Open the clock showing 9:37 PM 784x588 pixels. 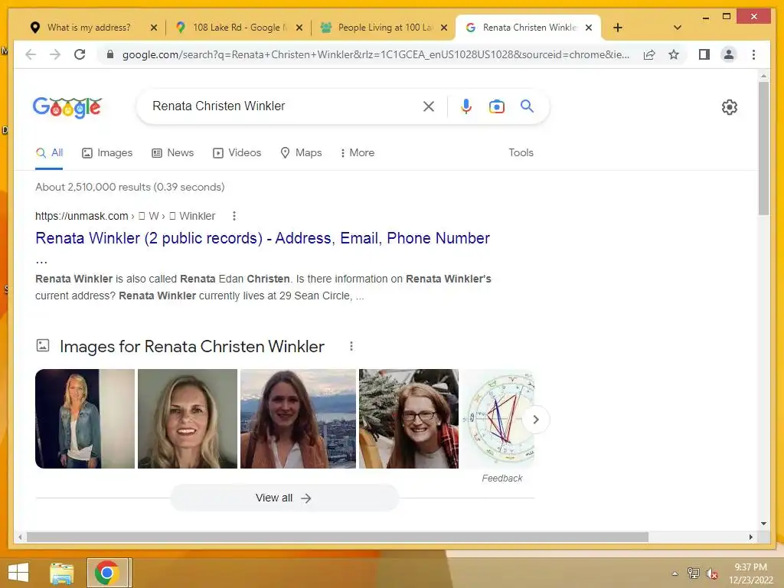point(750,573)
